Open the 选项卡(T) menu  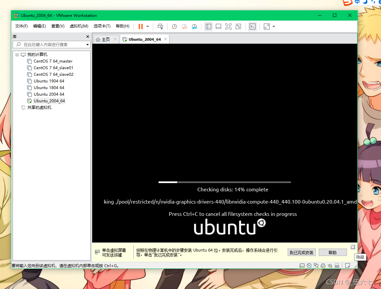pyautogui.click(x=102, y=26)
